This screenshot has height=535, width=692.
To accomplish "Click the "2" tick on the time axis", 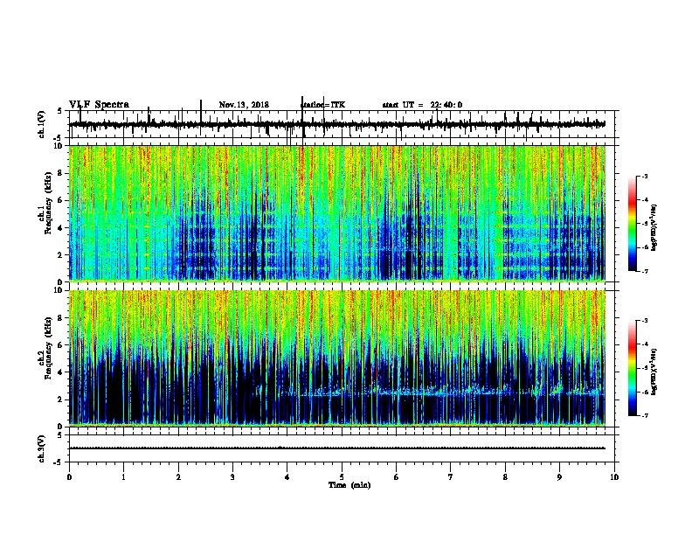I will click(x=178, y=477).
